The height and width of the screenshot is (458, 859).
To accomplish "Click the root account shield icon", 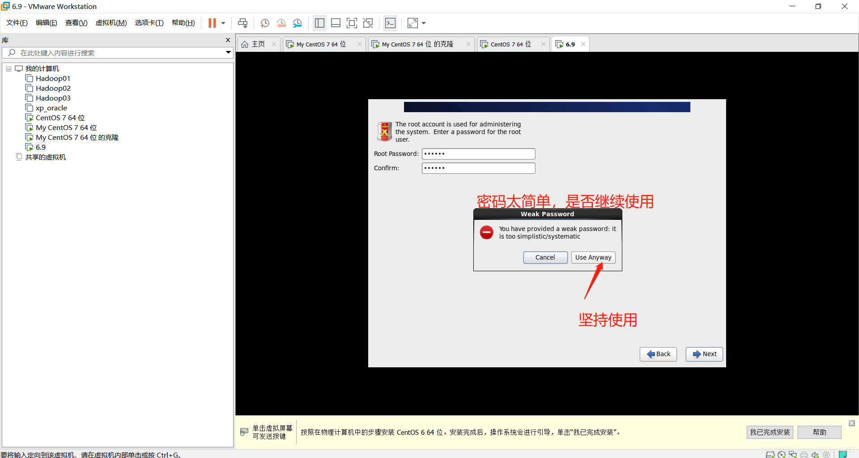I will point(384,131).
